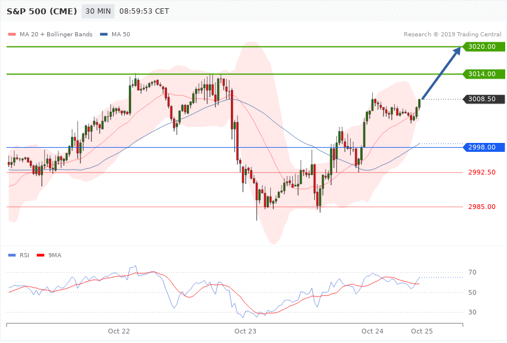The height and width of the screenshot is (343, 507).
Task: Click the 30 MIN timeframe badge
Action: click(98, 11)
